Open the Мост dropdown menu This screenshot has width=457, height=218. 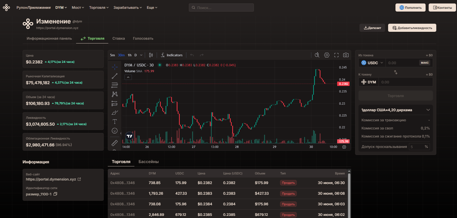click(x=78, y=8)
